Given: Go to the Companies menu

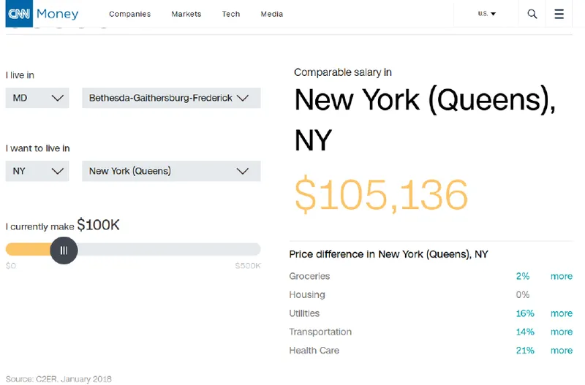Looking at the screenshot, I should (x=129, y=14).
